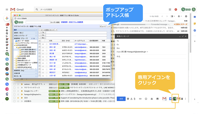Open the ビュー dropdown in address book
The height and width of the screenshot is (114, 200).
pos(103,26)
